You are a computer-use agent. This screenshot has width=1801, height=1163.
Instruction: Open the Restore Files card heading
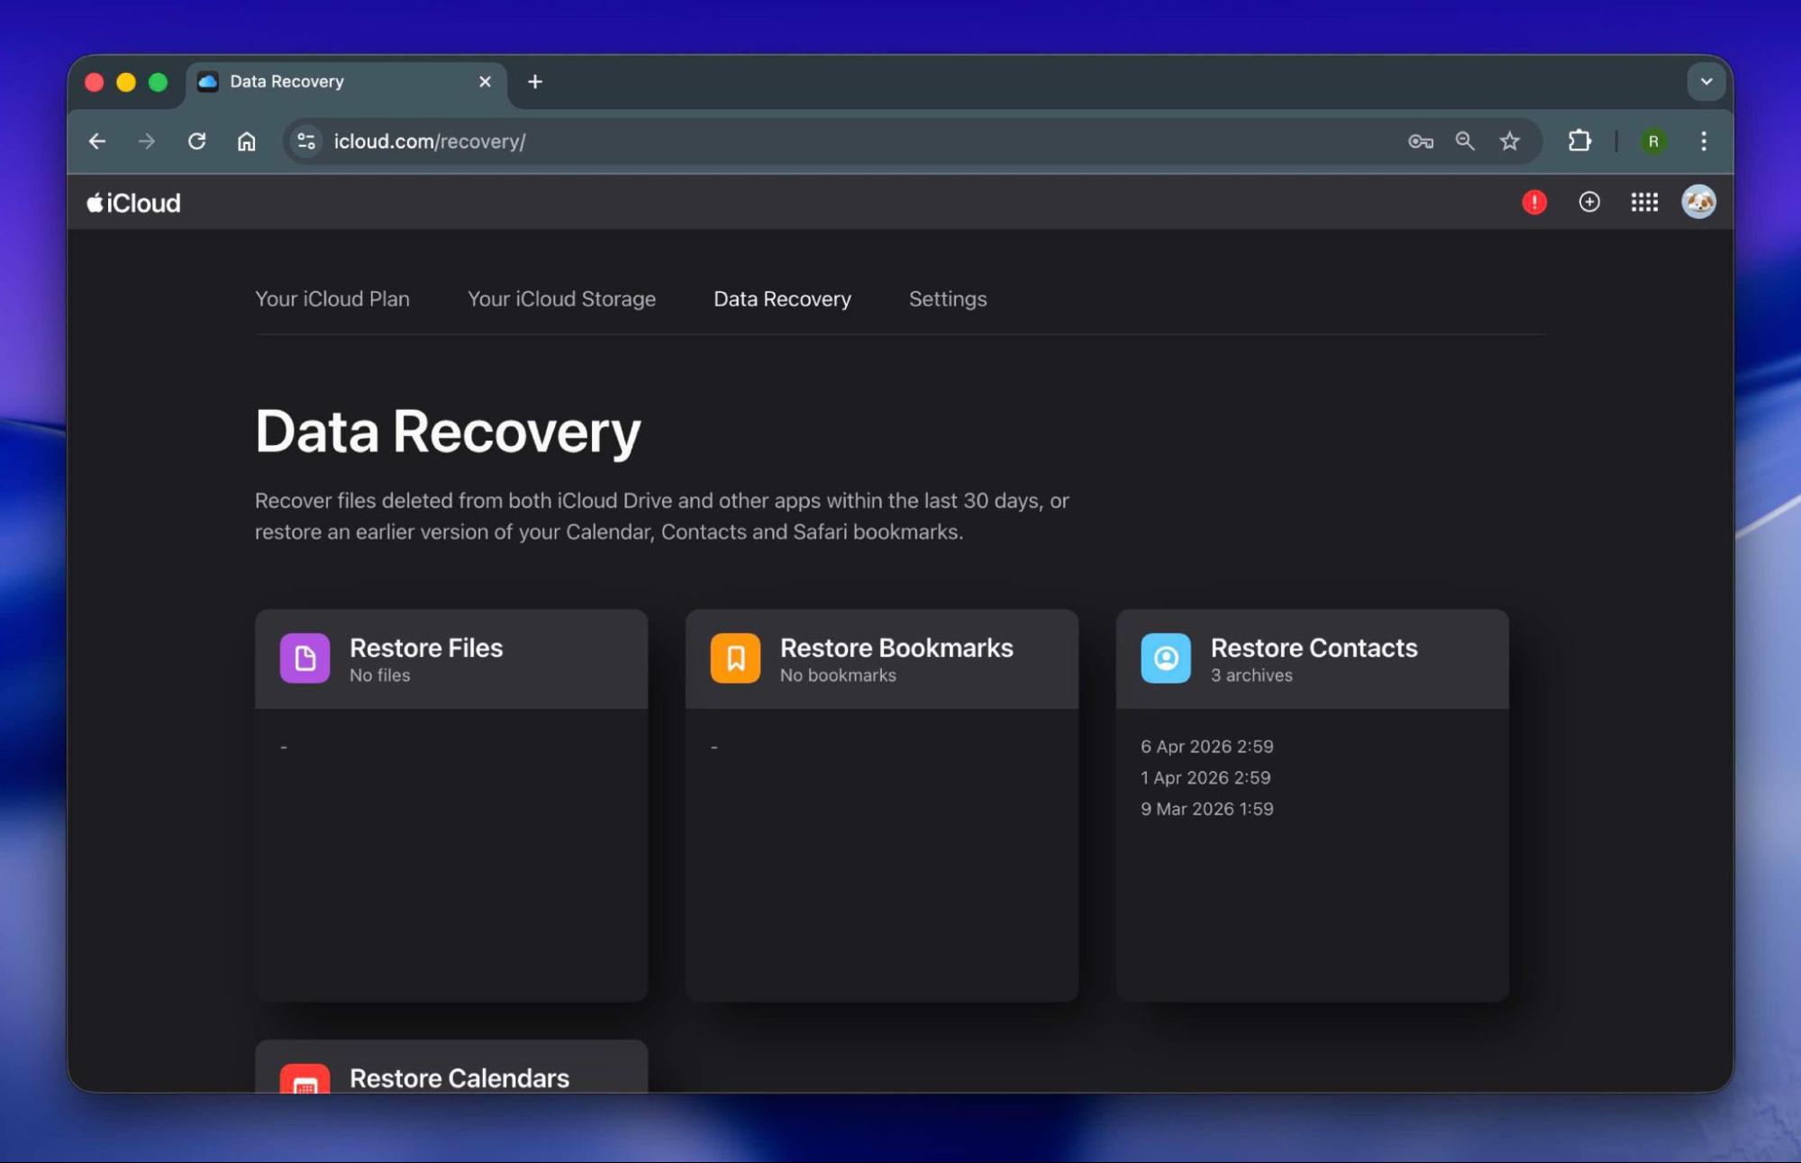pos(426,648)
